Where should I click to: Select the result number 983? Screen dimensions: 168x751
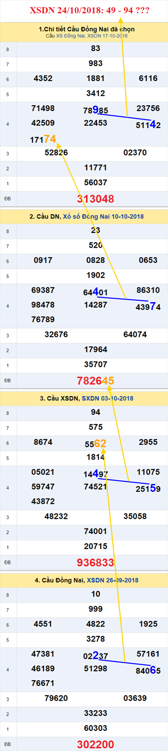(96, 64)
